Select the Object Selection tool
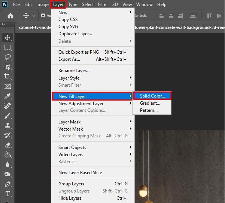The image size is (225, 203). coord(7,67)
